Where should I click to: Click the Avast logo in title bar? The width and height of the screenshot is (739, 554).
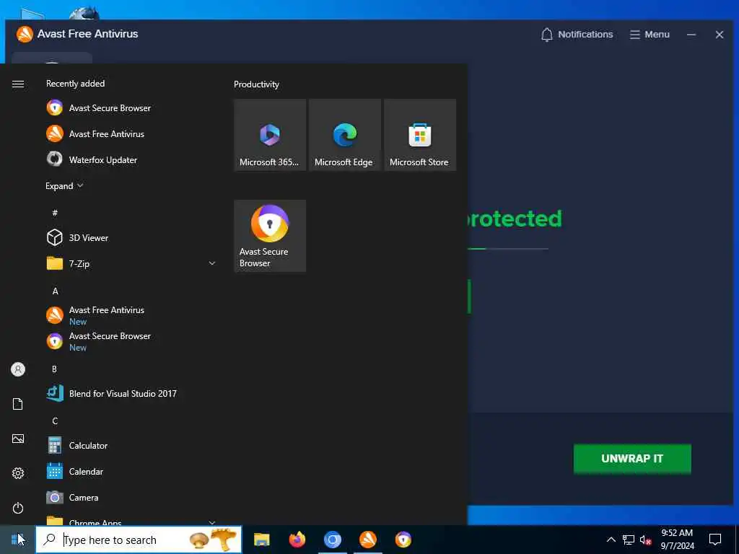click(x=25, y=34)
